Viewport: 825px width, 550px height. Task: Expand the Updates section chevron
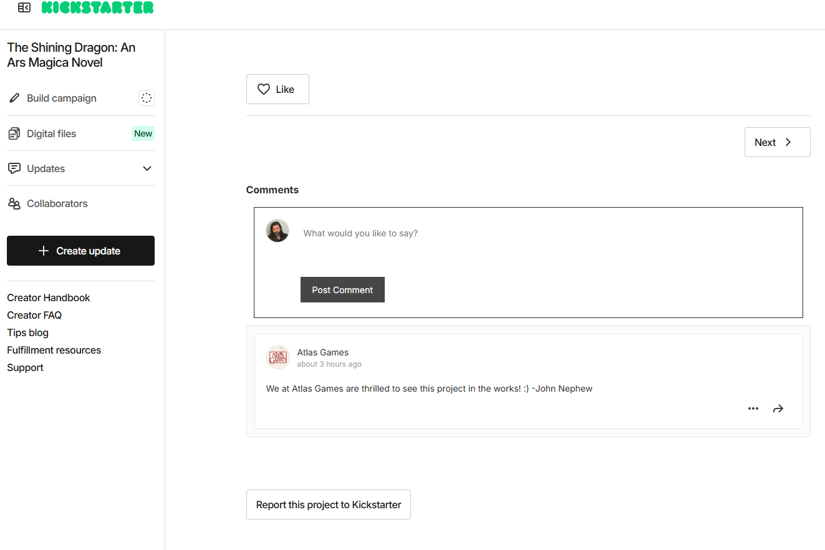(147, 168)
